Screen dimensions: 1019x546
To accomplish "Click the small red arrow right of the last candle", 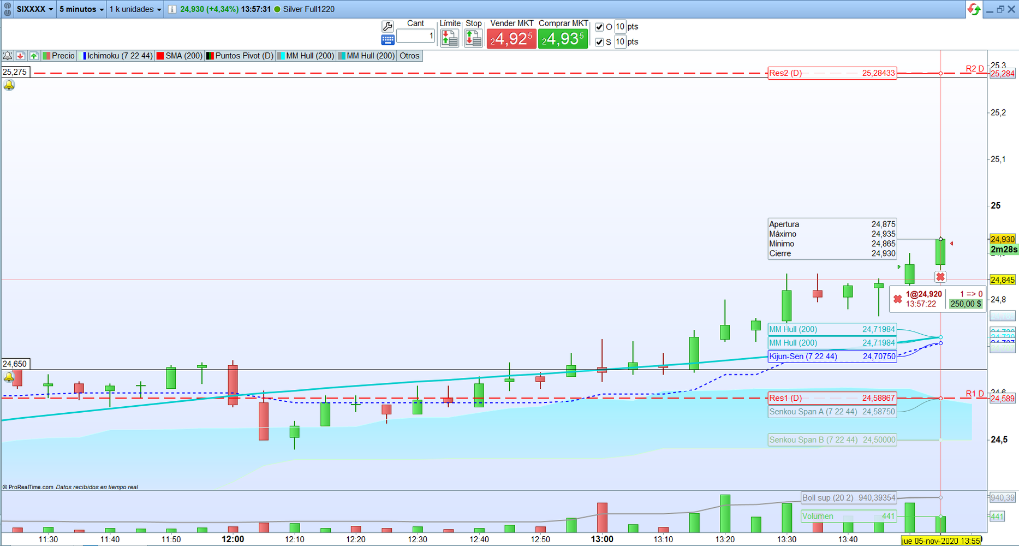I will [952, 244].
